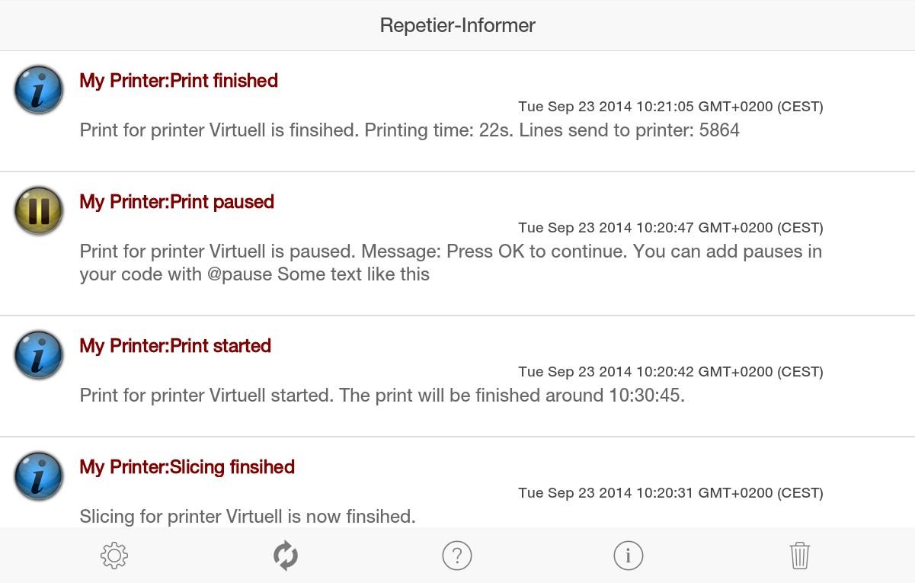The height and width of the screenshot is (583, 915).
Task: Click the 10:20:47 timestamp of the paused print
Action: (x=670, y=228)
